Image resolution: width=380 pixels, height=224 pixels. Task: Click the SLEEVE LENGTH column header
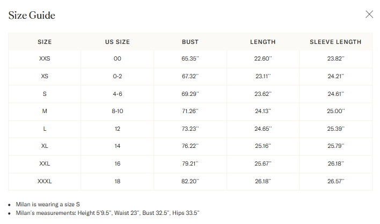335,42
